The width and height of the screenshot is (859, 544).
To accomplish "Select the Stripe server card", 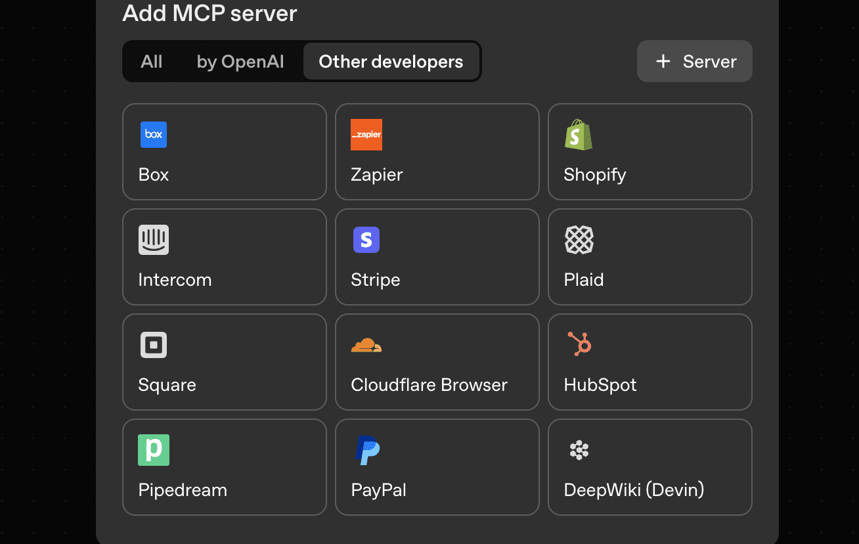I will pos(437,257).
